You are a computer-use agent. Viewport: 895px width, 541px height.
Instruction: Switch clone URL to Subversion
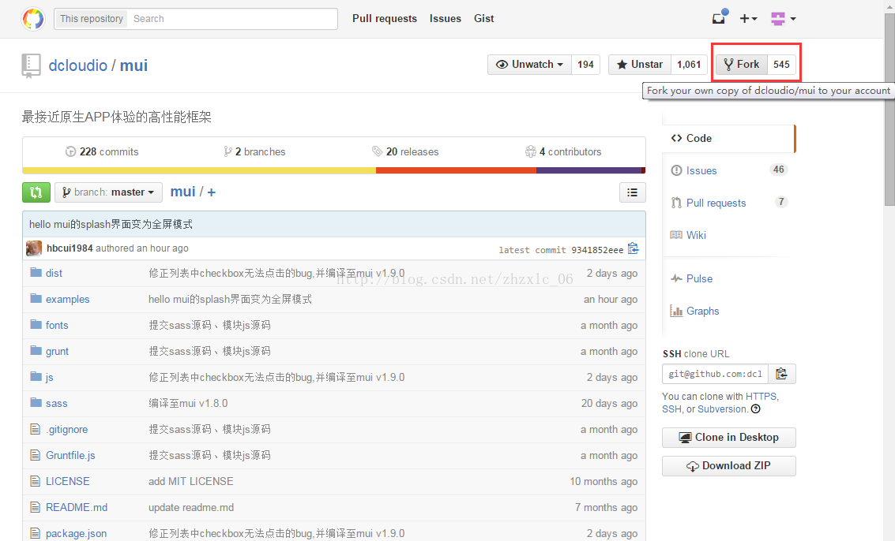(x=722, y=409)
